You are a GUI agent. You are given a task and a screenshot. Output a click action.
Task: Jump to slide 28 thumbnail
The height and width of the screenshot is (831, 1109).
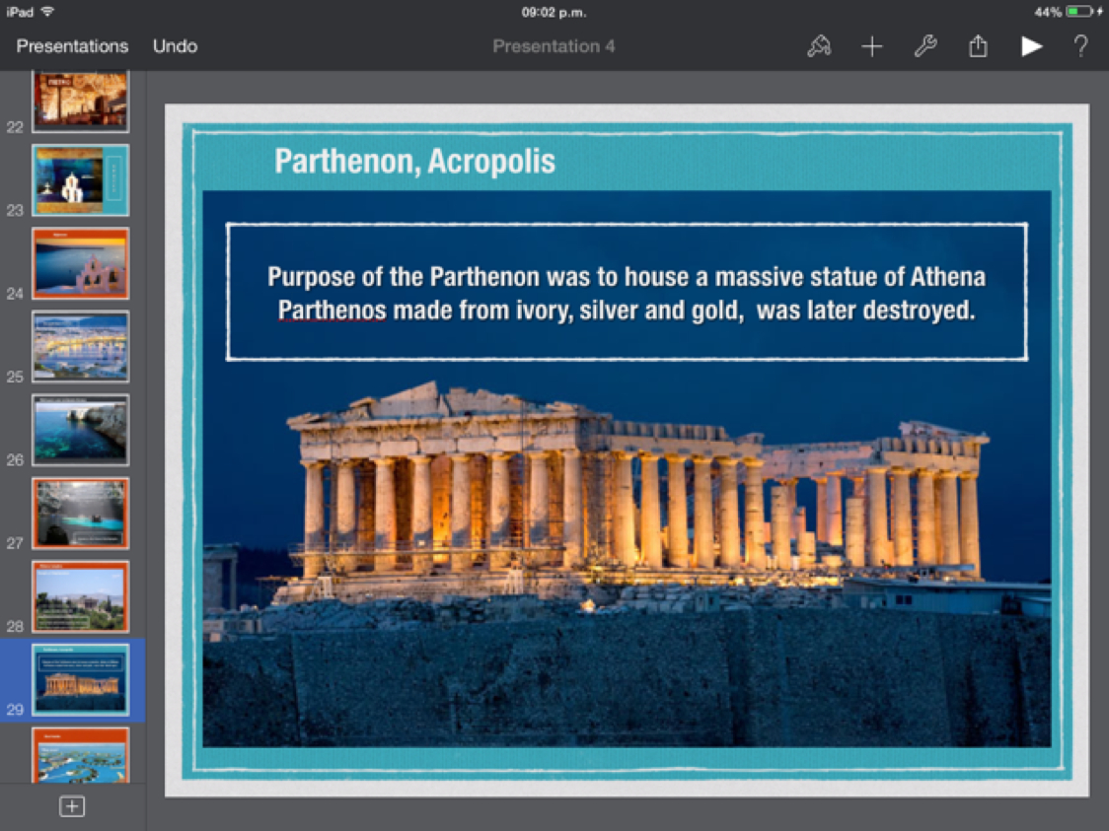pos(80,596)
